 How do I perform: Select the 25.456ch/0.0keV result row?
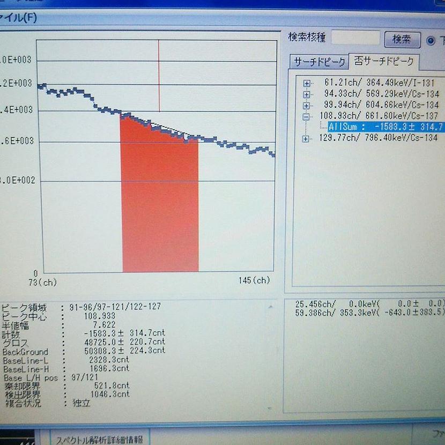point(370,303)
